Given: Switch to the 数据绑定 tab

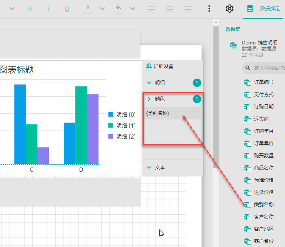Looking at the screenshot, I should click(264, 9).
